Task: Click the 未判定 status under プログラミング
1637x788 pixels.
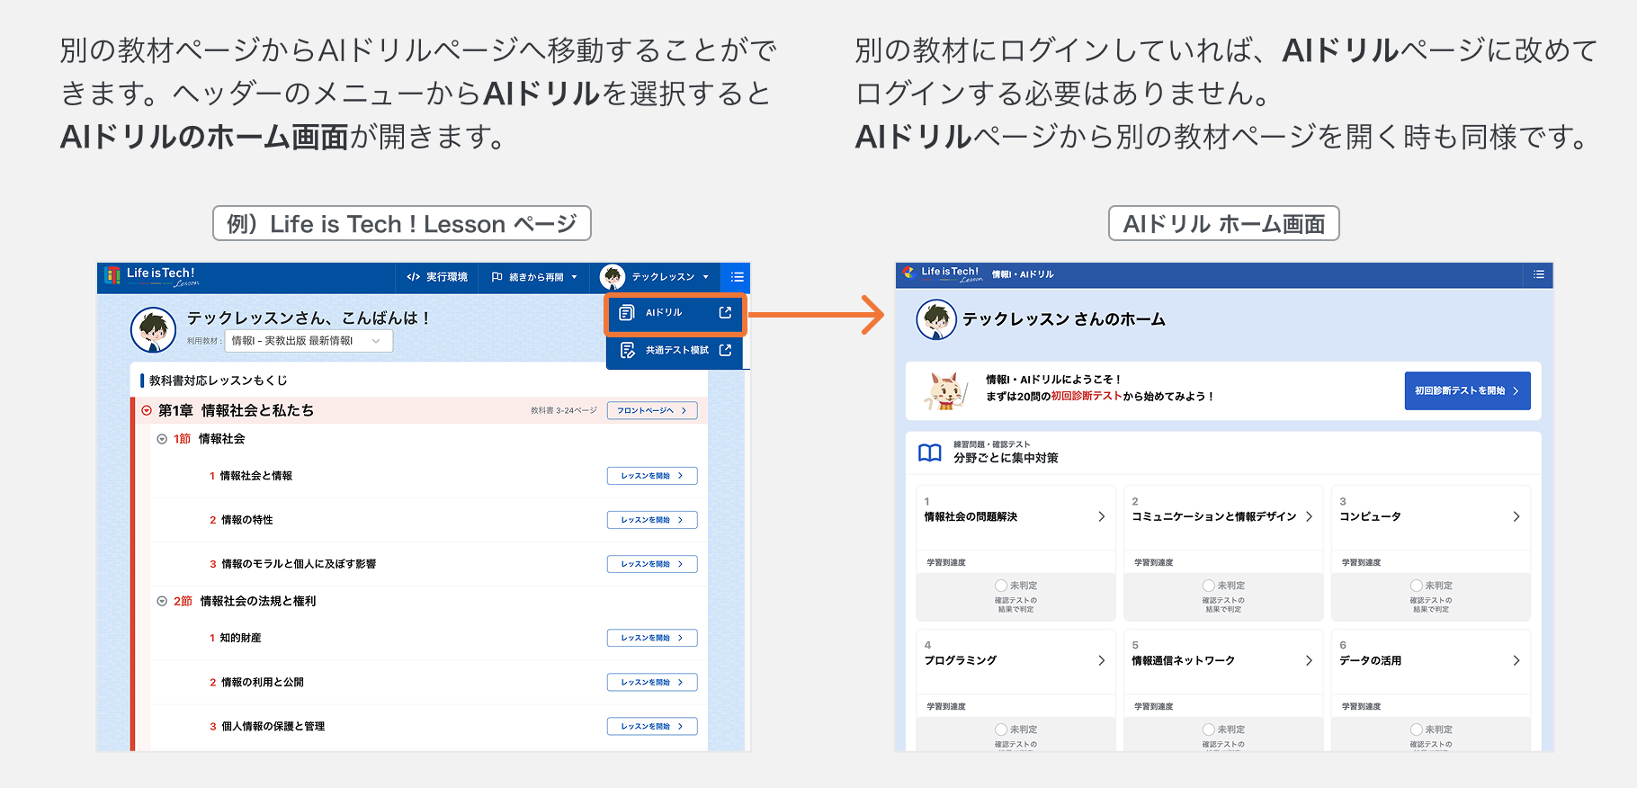Action: point(1016,730)
